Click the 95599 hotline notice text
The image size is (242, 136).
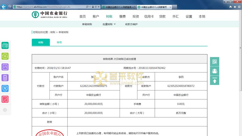click(118, 133)
